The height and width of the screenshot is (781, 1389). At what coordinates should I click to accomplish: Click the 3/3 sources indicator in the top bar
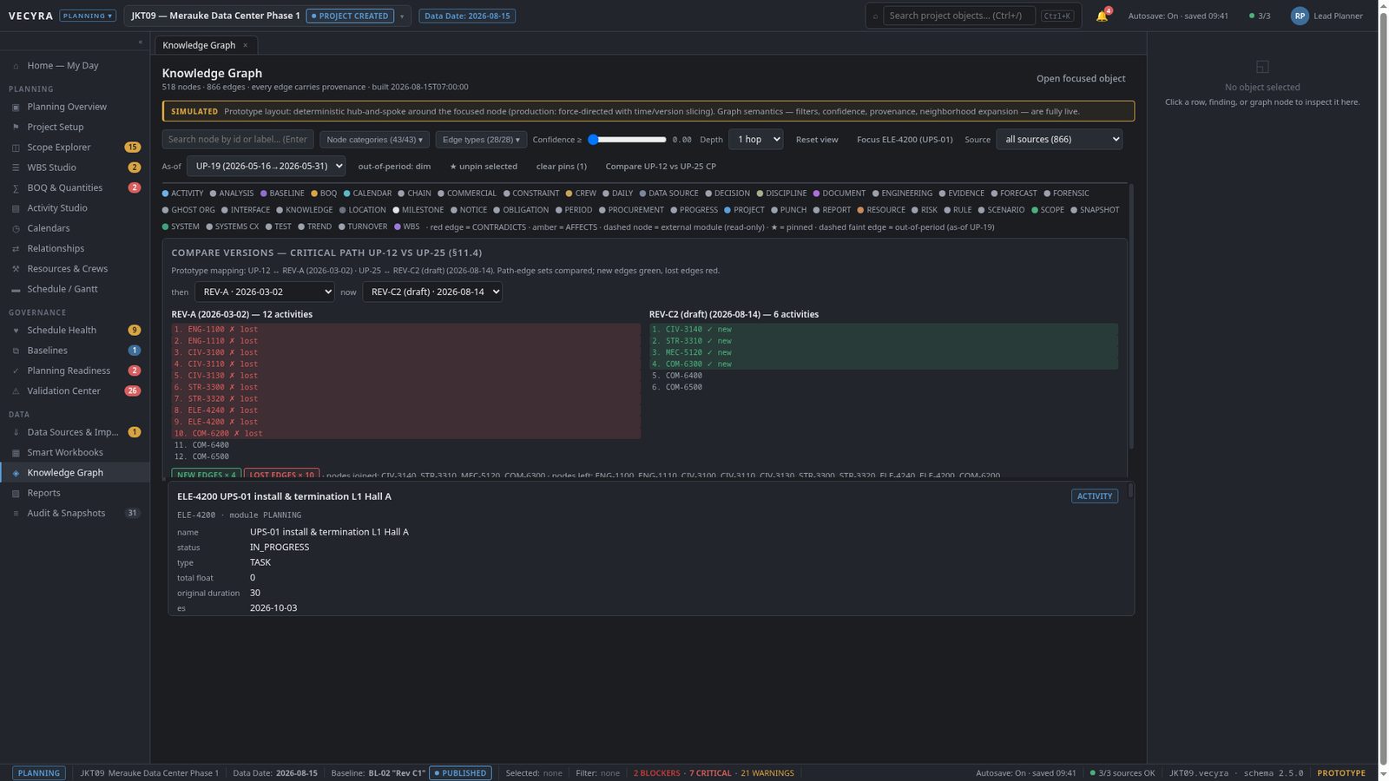[x=1260, y=16]
